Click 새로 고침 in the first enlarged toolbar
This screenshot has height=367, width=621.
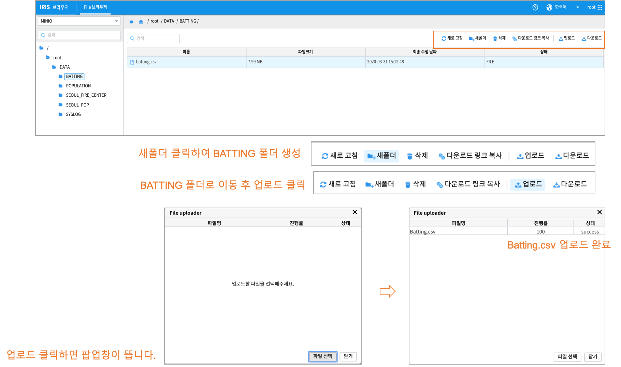click(x=340, y=156)
